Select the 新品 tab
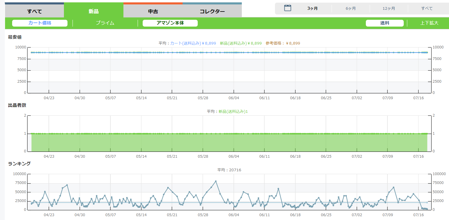The height and width of the screenshot is (220, 449). (94, 12)
